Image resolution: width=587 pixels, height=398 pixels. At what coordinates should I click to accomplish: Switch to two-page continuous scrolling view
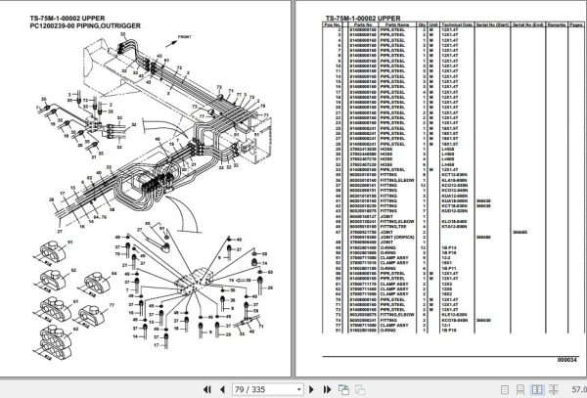tap(554, 389)
